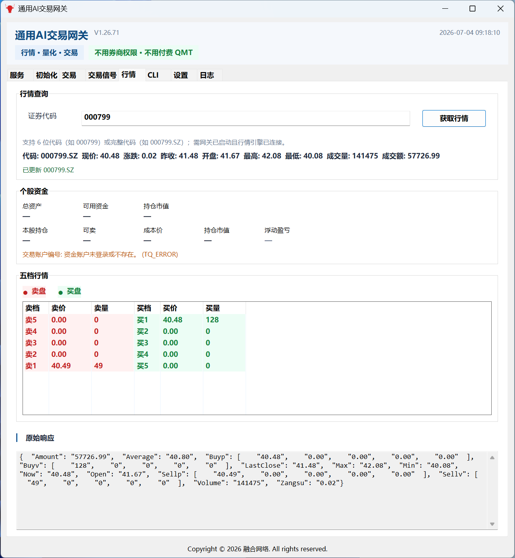Select the 卖2 row label
The image size is (515, 558).
tap(31, 354)
